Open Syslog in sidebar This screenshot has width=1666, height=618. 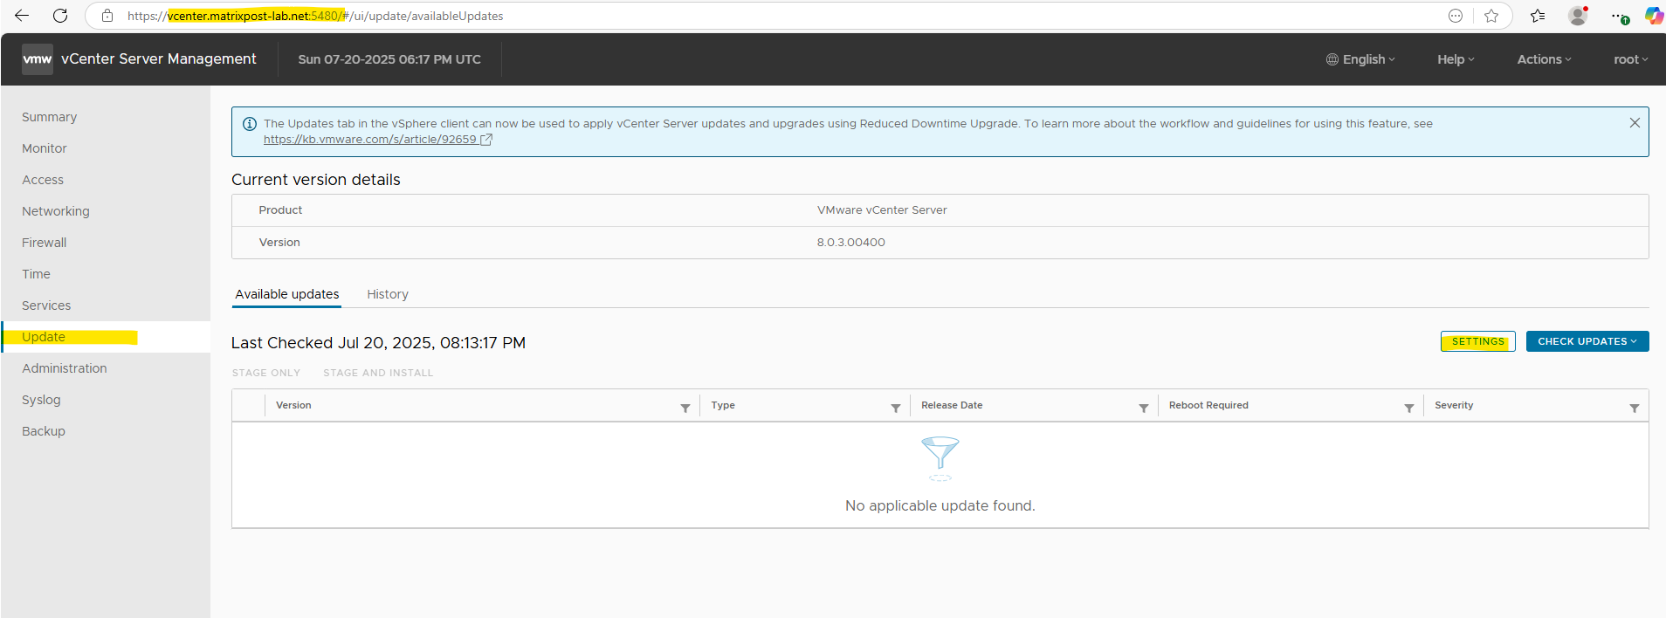pos(41,400)
